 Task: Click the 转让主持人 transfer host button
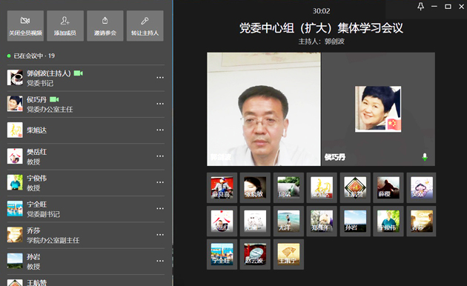145,26
